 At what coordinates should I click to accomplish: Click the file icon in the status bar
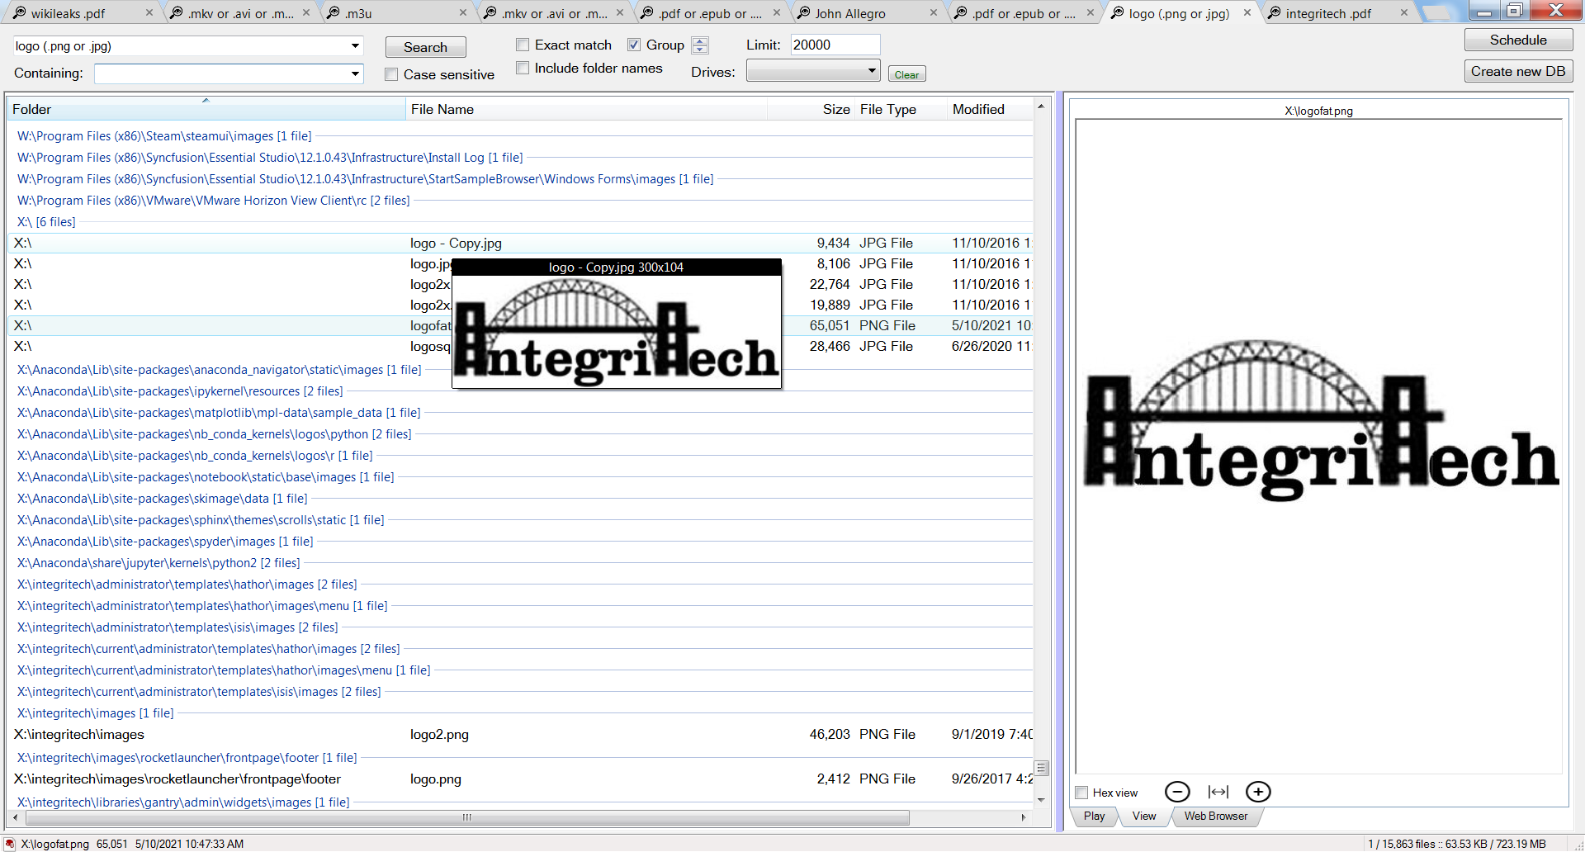click(x=11, y=844)
